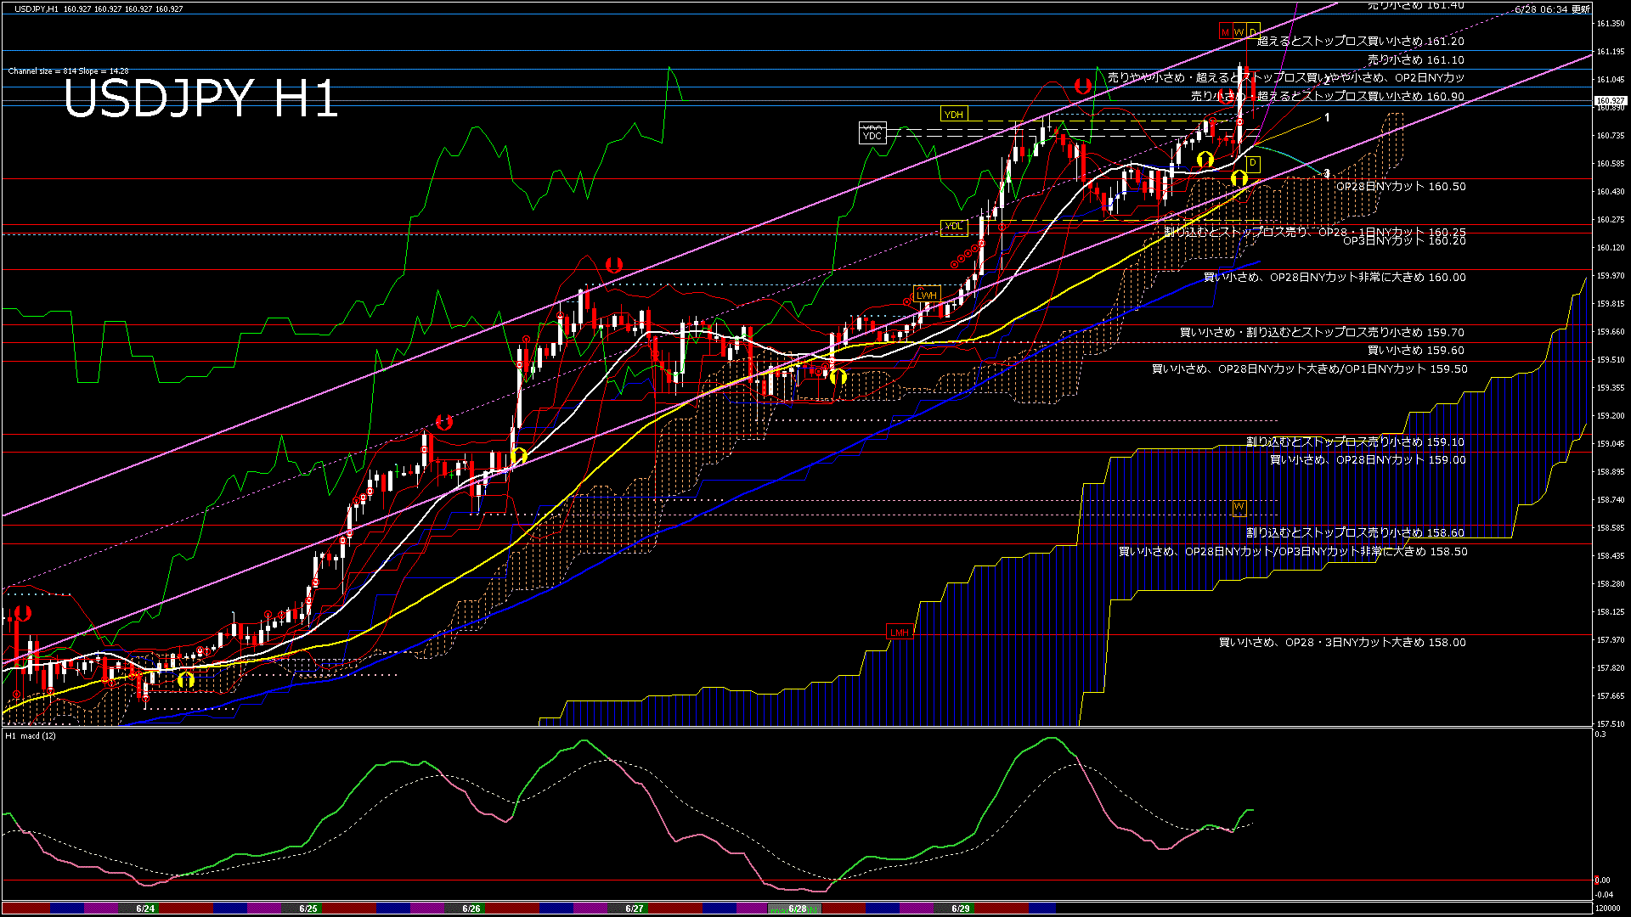Image resolution: width=1631 pixels, height=917 pixels.
Task: Select the YDH yesterday-high label
Action: point(954,115)
